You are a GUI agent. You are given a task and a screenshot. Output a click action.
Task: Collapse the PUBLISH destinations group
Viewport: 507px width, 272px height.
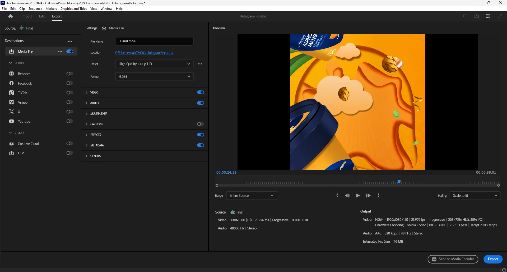tap(11, 63)
